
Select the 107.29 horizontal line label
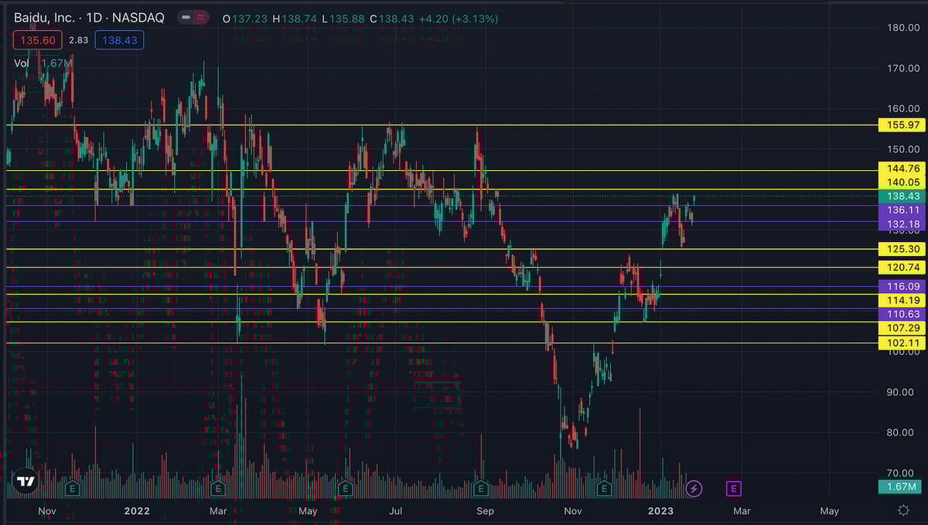click(x=901, y=328)
